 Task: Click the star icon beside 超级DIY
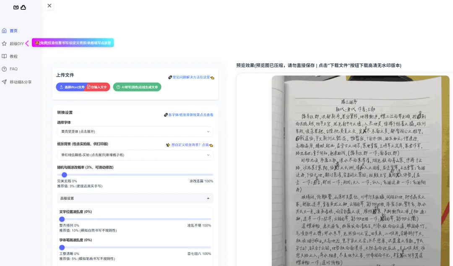tap(4, 44)
